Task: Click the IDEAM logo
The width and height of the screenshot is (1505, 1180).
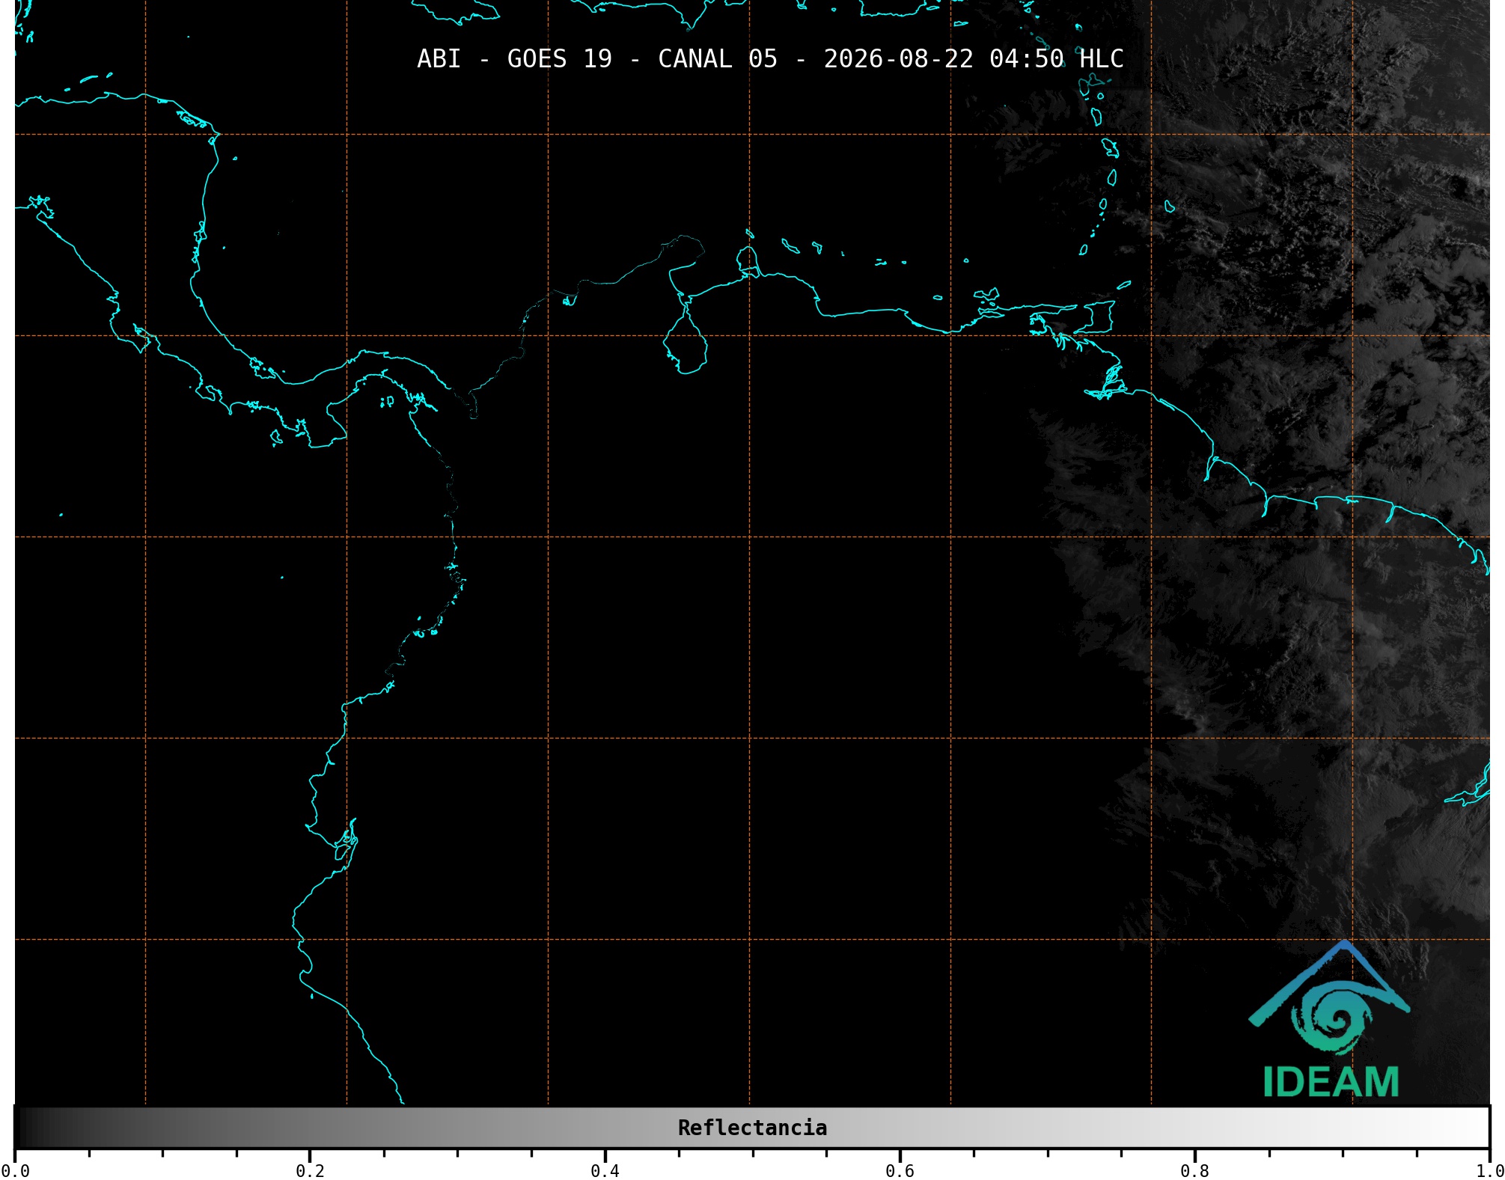Action: (x=1330, y=1019)
